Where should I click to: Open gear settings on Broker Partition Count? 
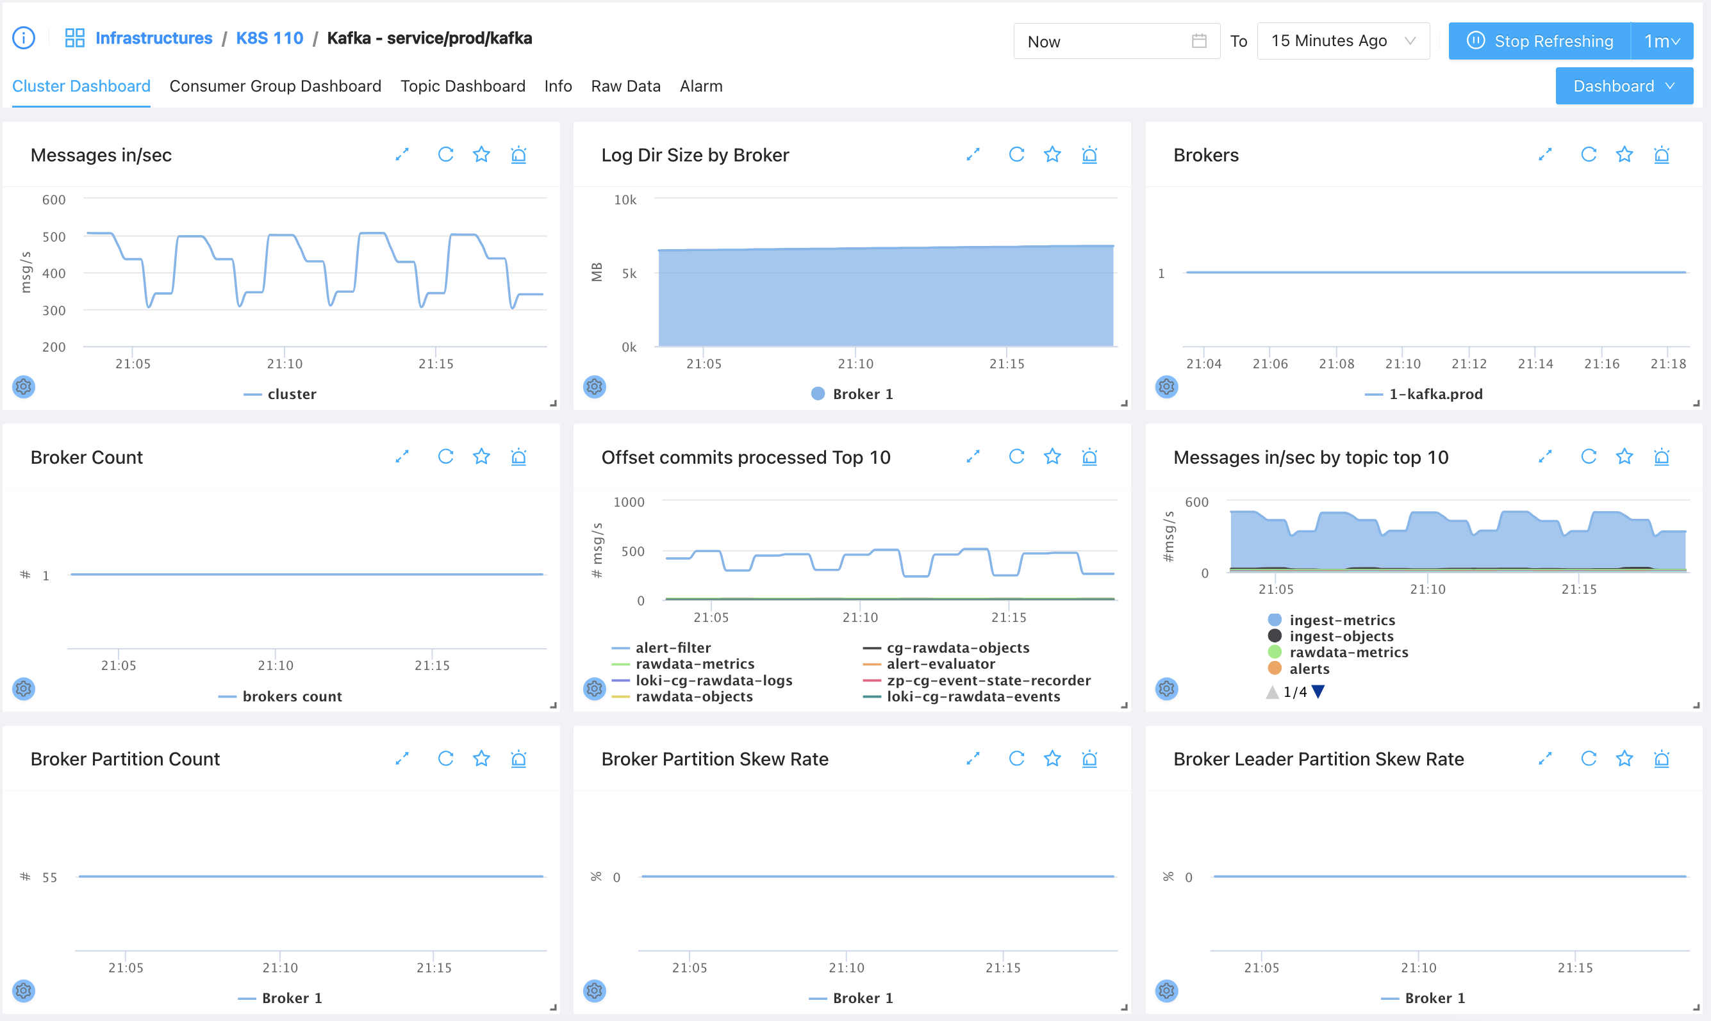point(24,991)
